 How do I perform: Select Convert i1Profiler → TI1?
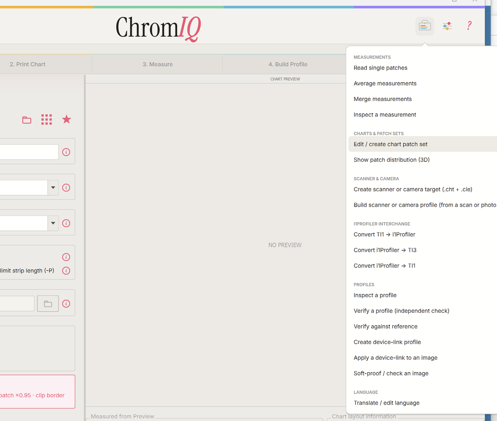pyautogui.click(x=423, y=266)
